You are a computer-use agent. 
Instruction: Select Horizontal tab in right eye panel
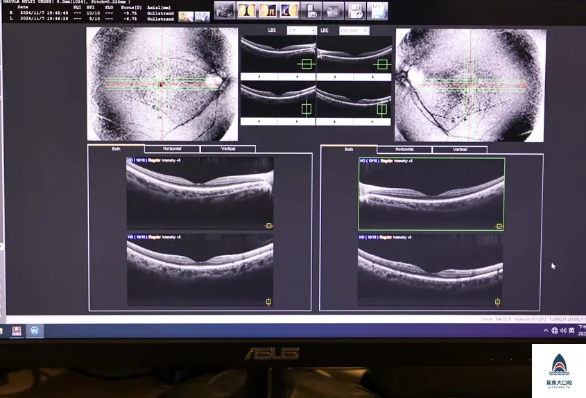(404, 150)
